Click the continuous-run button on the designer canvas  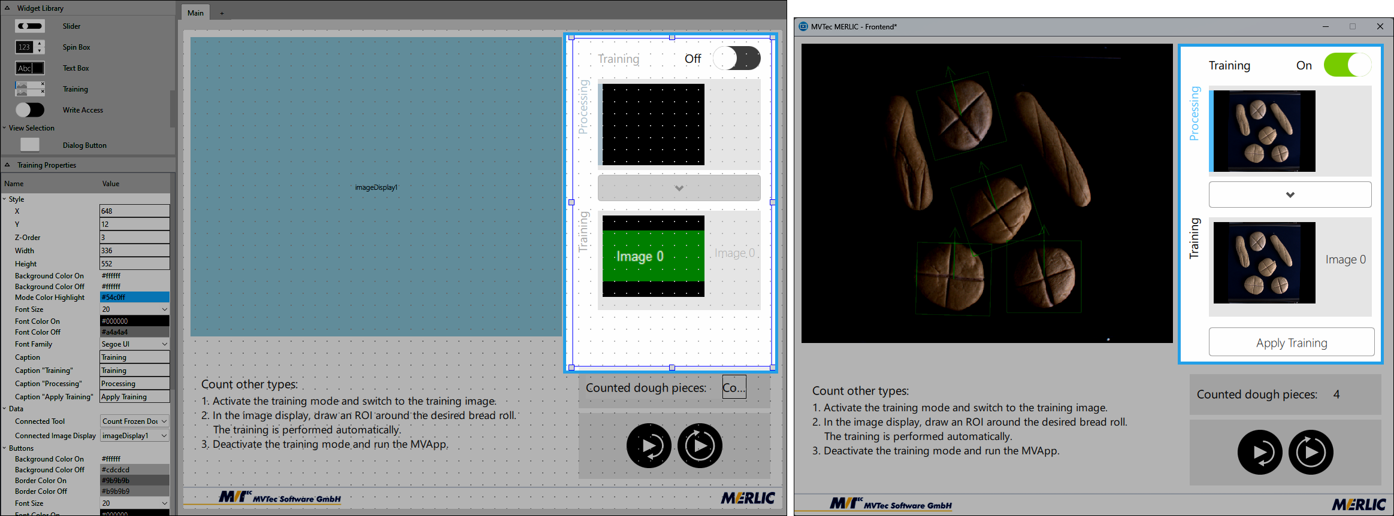click(x=700, y=446)
